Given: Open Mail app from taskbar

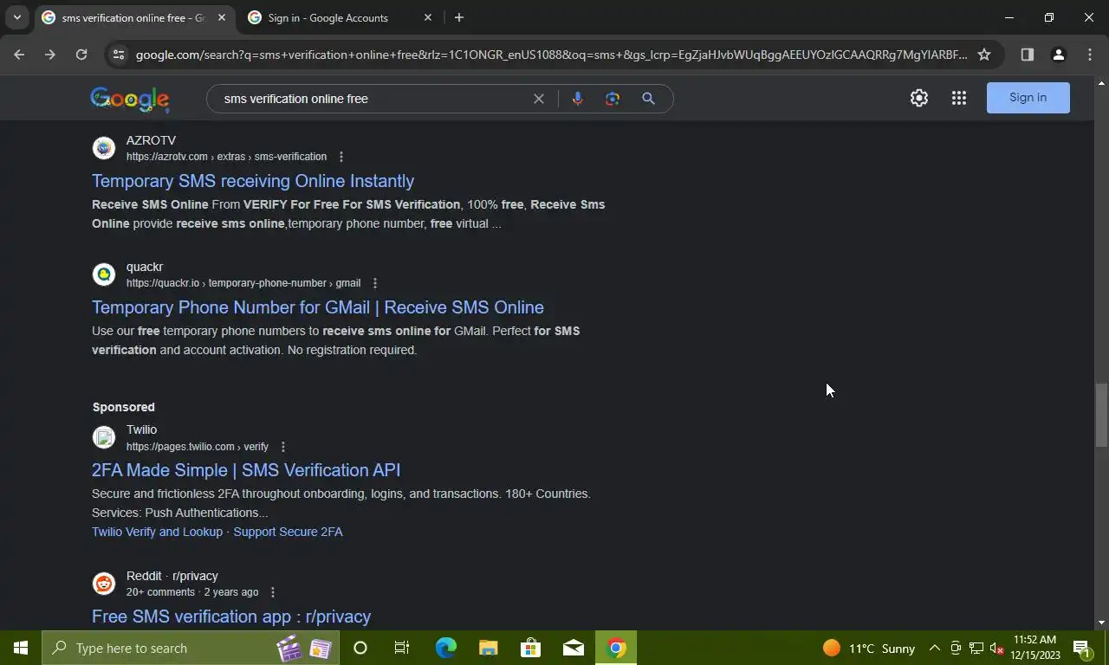Looking at the screenshot, I should tap(573, 648).
